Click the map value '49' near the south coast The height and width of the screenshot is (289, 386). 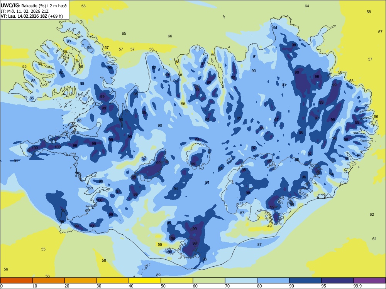pos(269,226)
